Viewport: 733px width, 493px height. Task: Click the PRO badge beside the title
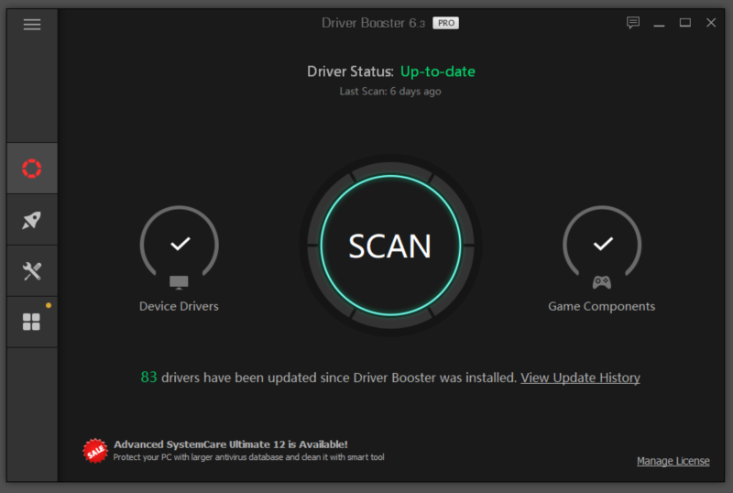pyautogui.click(x=445, y=23)
